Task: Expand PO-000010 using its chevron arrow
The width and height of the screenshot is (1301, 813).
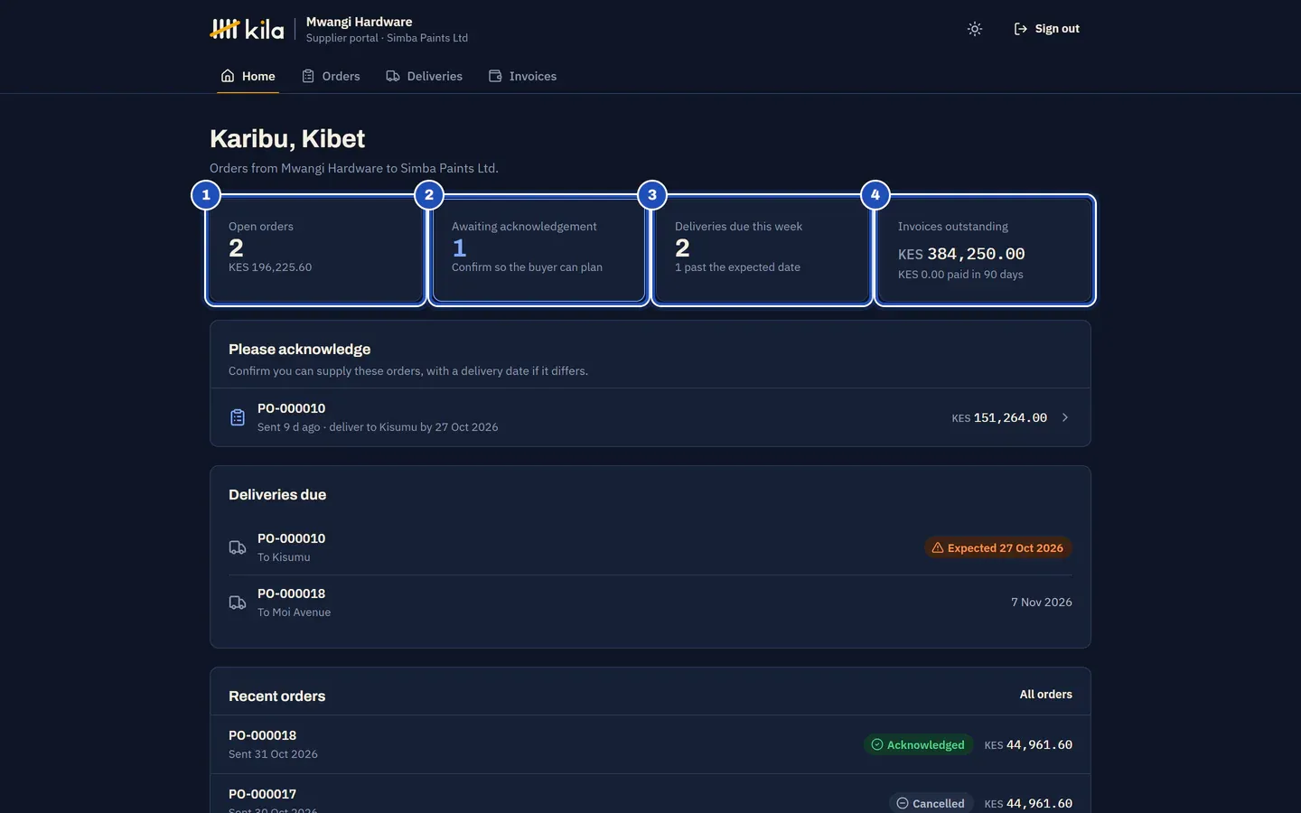Action: (x=1065, y=417)
